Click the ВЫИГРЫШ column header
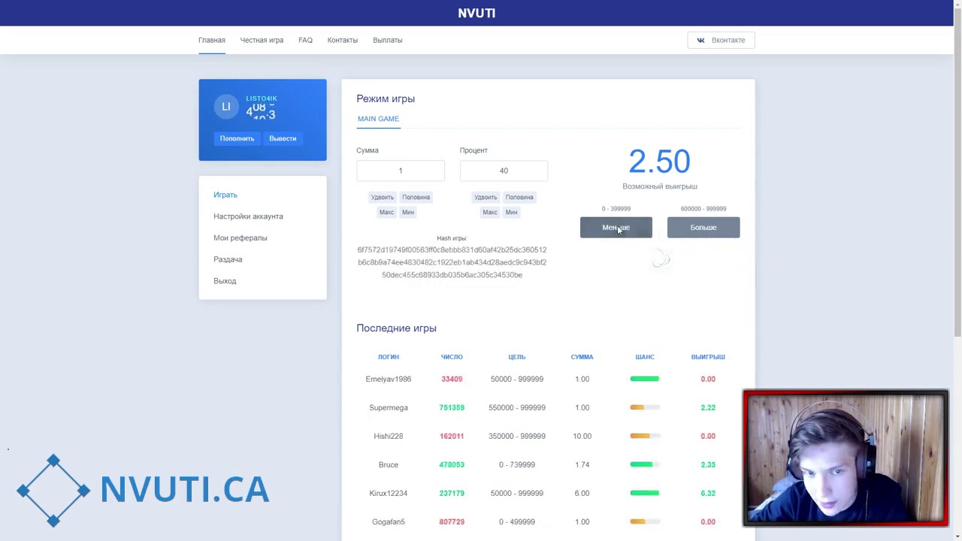Viewport: 962px width, 541px height. point(708,357)
